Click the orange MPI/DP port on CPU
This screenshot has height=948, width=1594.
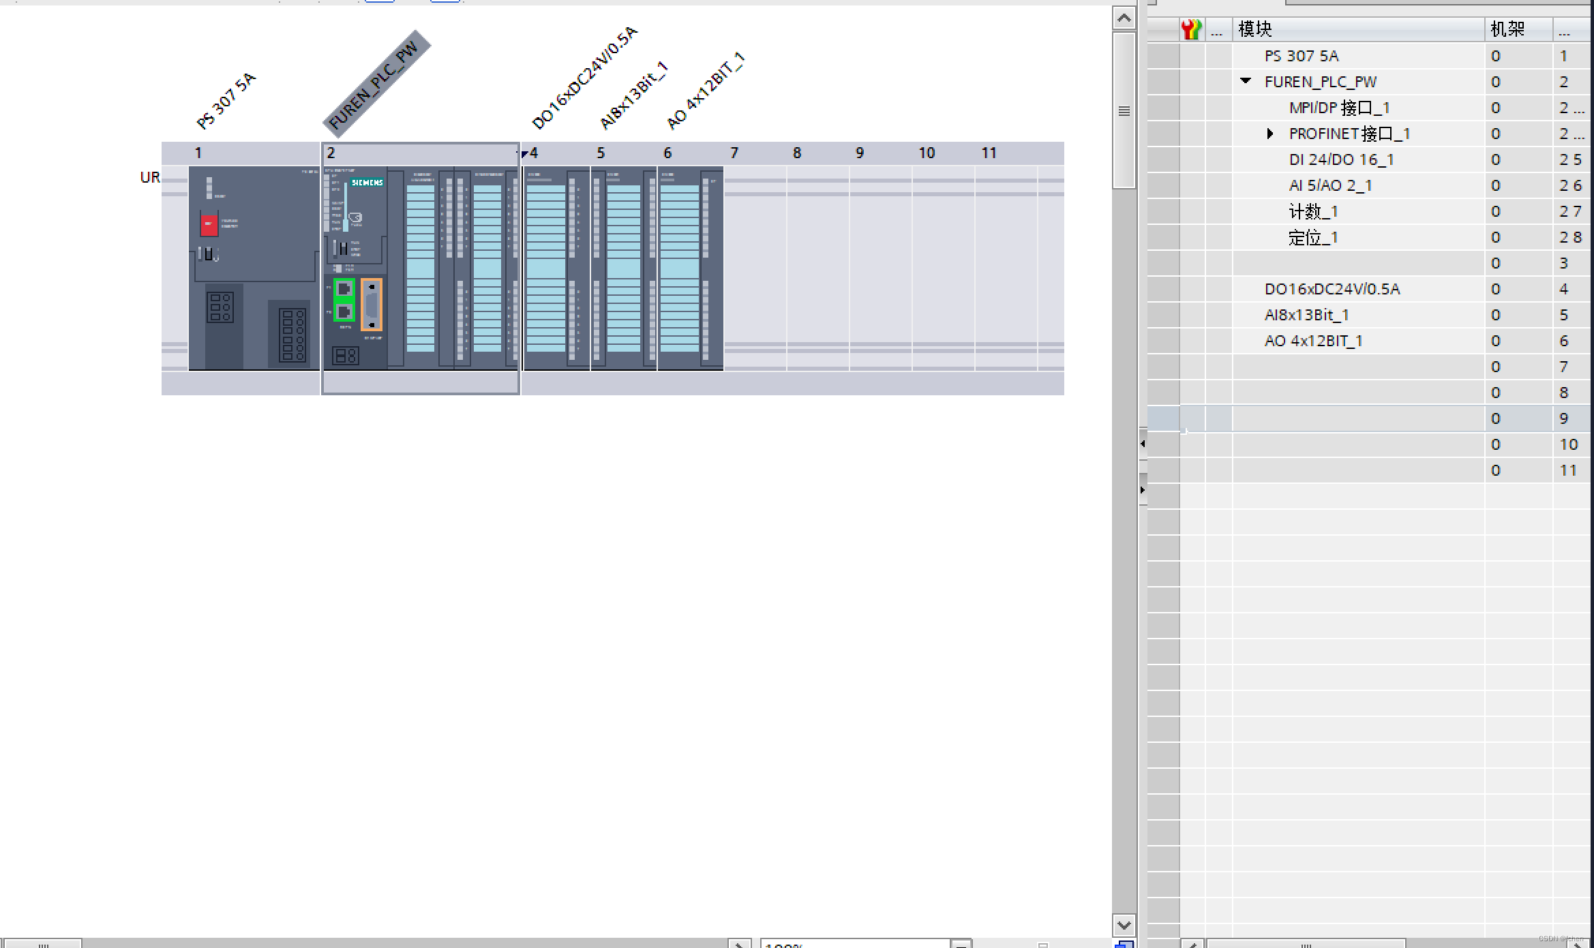pyautogui.click(x=372, y=305)
